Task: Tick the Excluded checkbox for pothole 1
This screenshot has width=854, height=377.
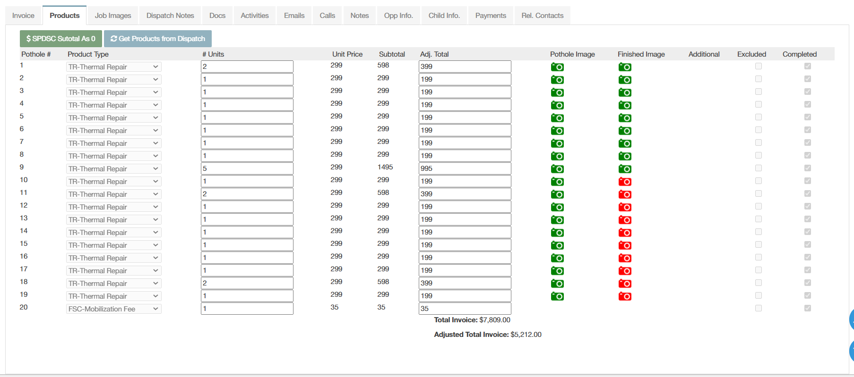Action: (x=759, y=66)
